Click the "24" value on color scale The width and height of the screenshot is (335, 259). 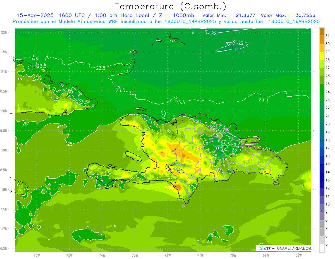[x=328, y=92]
